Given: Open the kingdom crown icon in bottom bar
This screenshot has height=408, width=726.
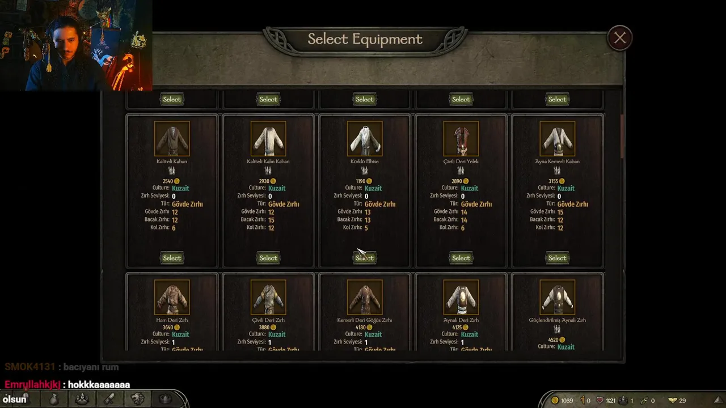Looking at the screenshot, I should pos(165,399).
